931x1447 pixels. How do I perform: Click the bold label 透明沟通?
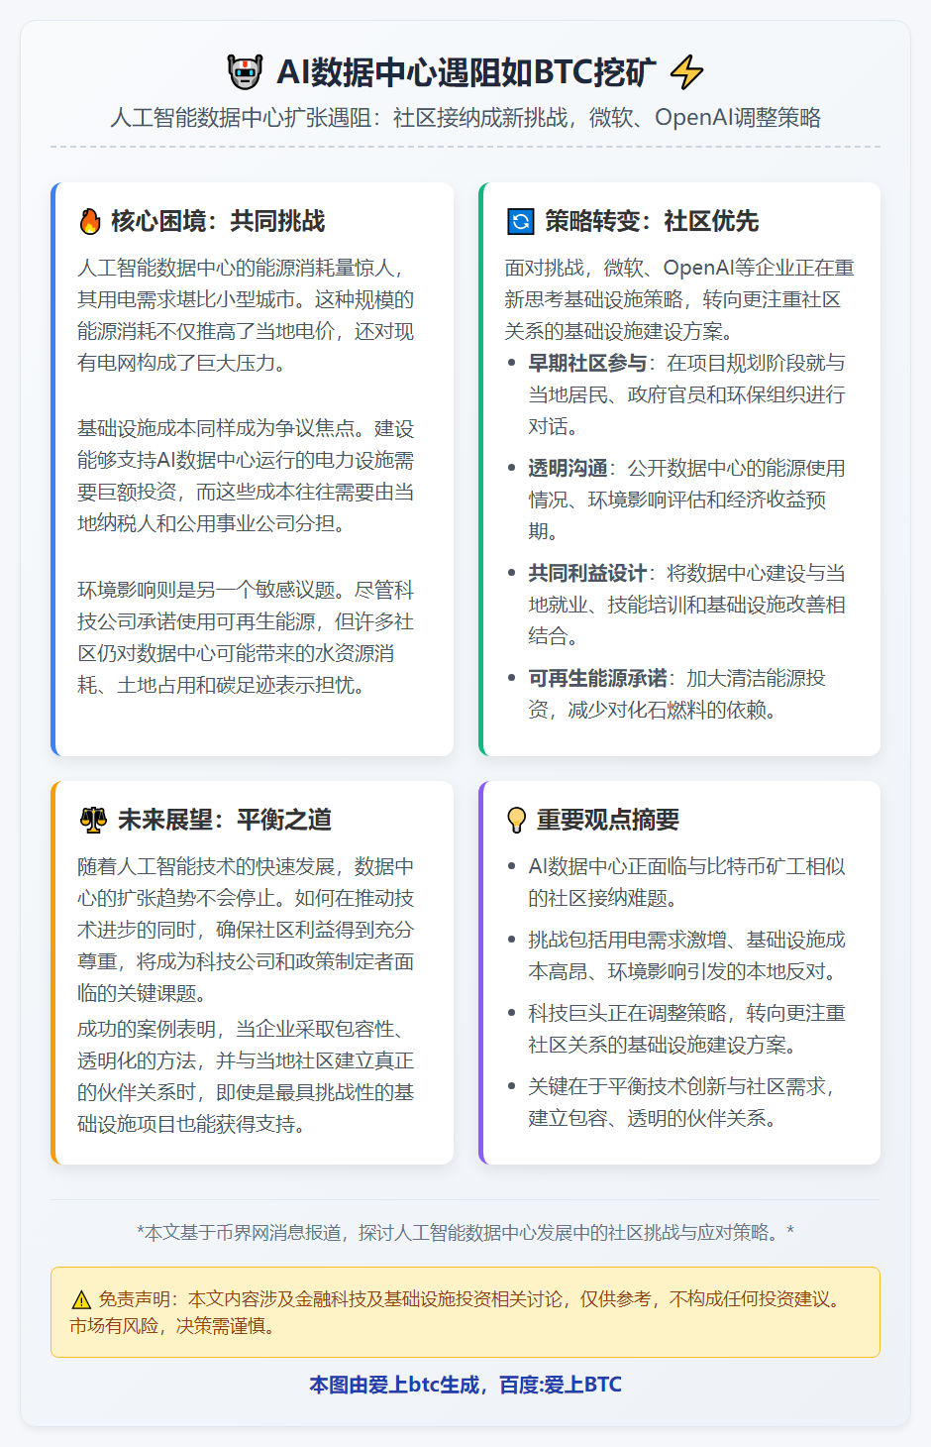568,468
